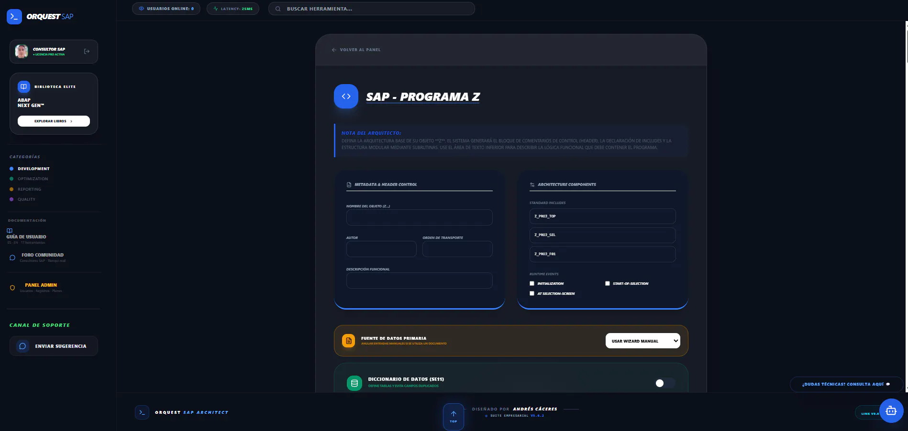The height and width of the screenshot is (431, 908).
Task: Click the Autor input field
Action: click(381, 249)
